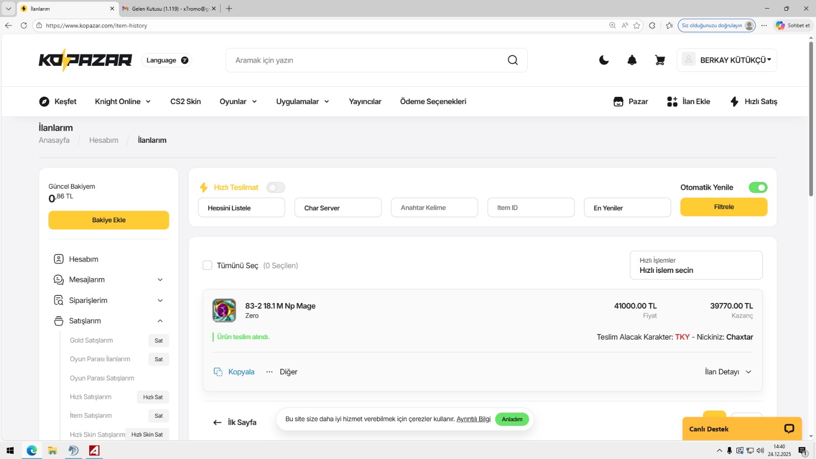Disable the Otomatik Yenile switch
The width and height of the screenshot is (816, 459).
tap(758, 188)
